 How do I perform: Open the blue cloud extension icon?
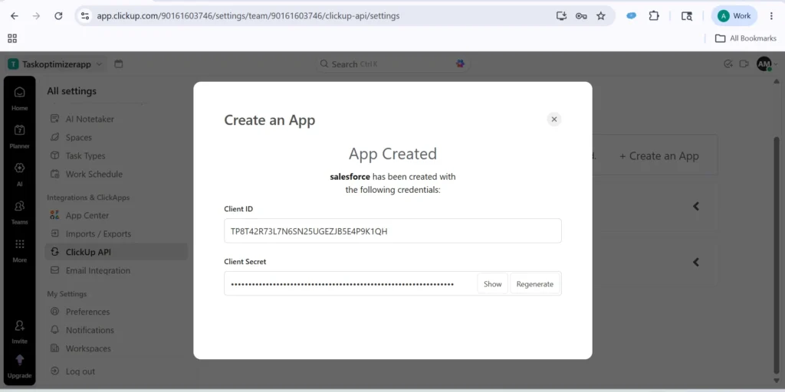pos(632,16)
